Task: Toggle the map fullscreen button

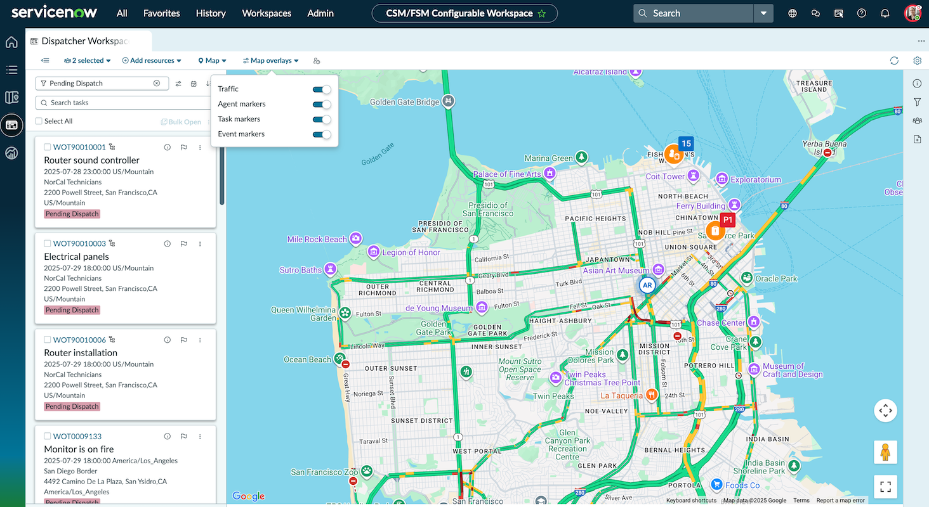Action: [x=886, y=487]
